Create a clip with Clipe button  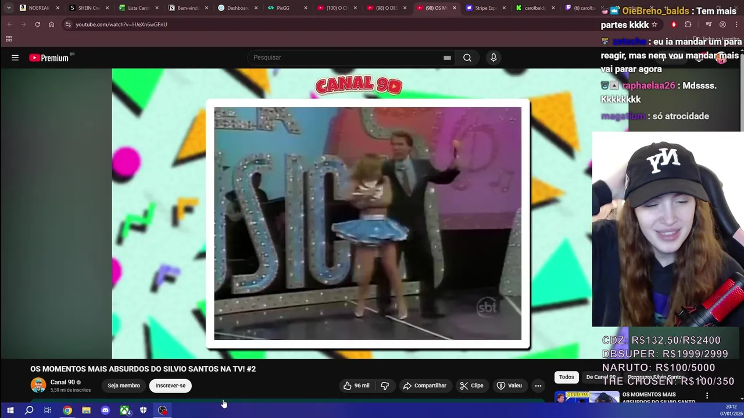[x=471, y=385]
